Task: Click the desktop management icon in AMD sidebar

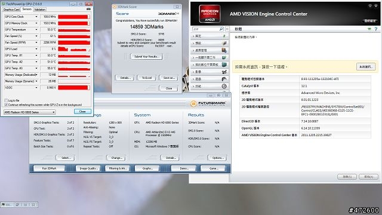Action: pyautogui.click(x=224, y=50)
